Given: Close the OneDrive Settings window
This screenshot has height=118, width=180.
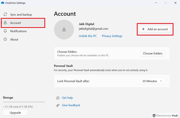Looking at the screenshot, I should coord(175,3).
